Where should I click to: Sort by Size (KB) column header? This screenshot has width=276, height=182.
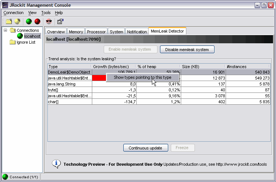click(x=203, y=67)
